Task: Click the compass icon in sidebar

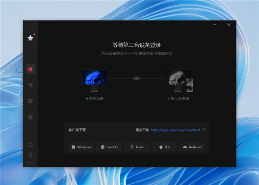Action: pos(30,117)
